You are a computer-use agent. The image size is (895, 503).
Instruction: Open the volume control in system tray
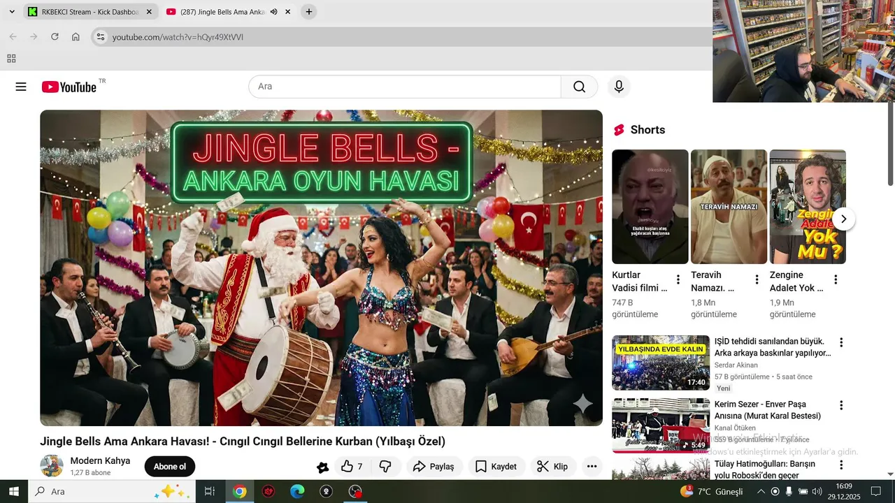coord(817,491)
